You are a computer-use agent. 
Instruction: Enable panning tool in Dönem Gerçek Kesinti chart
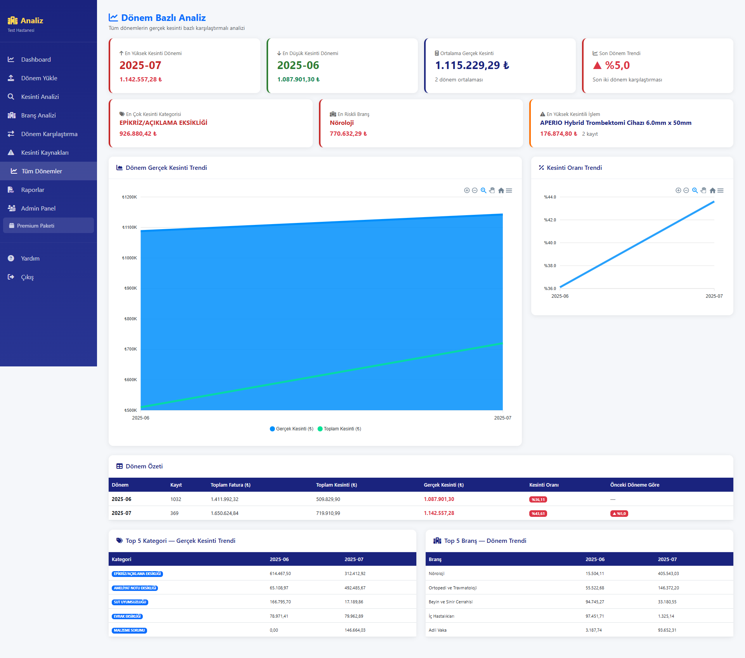(x=492, y=190)
